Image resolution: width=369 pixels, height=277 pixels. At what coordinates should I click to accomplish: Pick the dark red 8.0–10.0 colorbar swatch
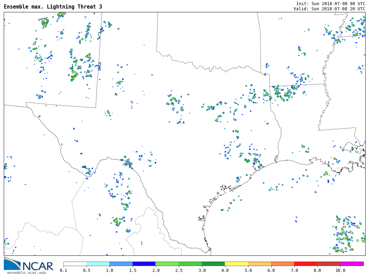coord(329,264)
